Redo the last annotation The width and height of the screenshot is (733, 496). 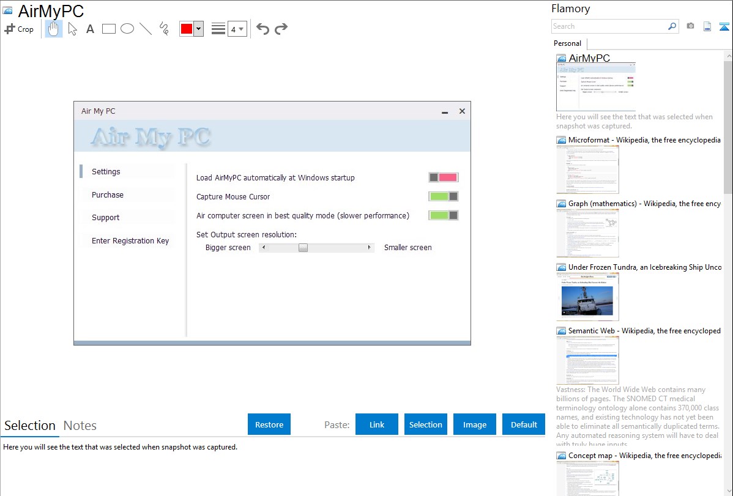pos(281,29)
